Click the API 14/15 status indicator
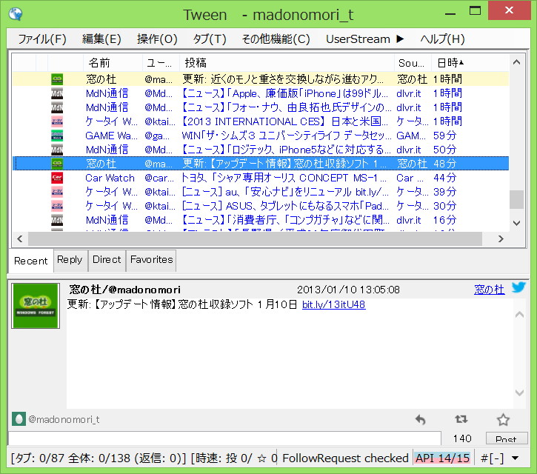The image size is (537, 474). 442,458
